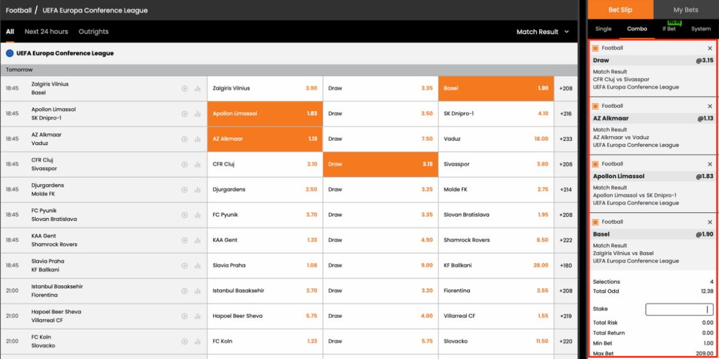Deselect Basel 1.90 odds
This screenshot has width=719, height=359.
[x=496, y=88]
